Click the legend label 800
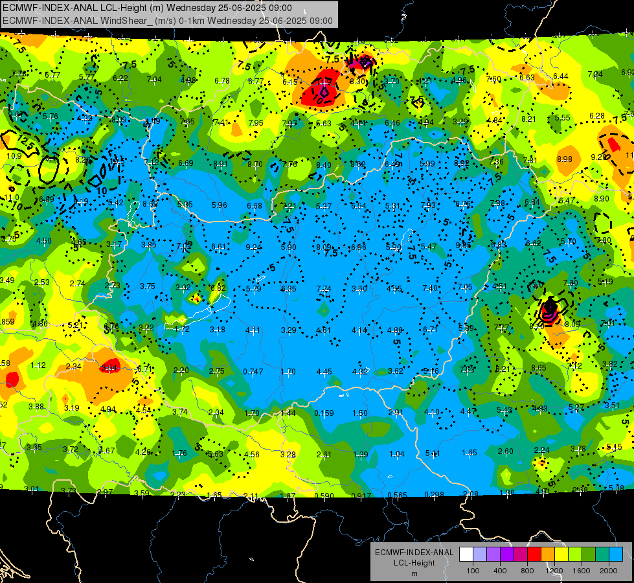Image resolution: width=634 pixels, height=583 pixels. click(527, 571)
